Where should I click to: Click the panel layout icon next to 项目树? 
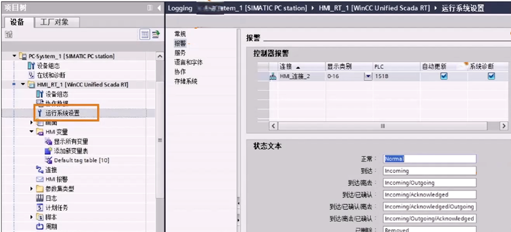[150, 8]
